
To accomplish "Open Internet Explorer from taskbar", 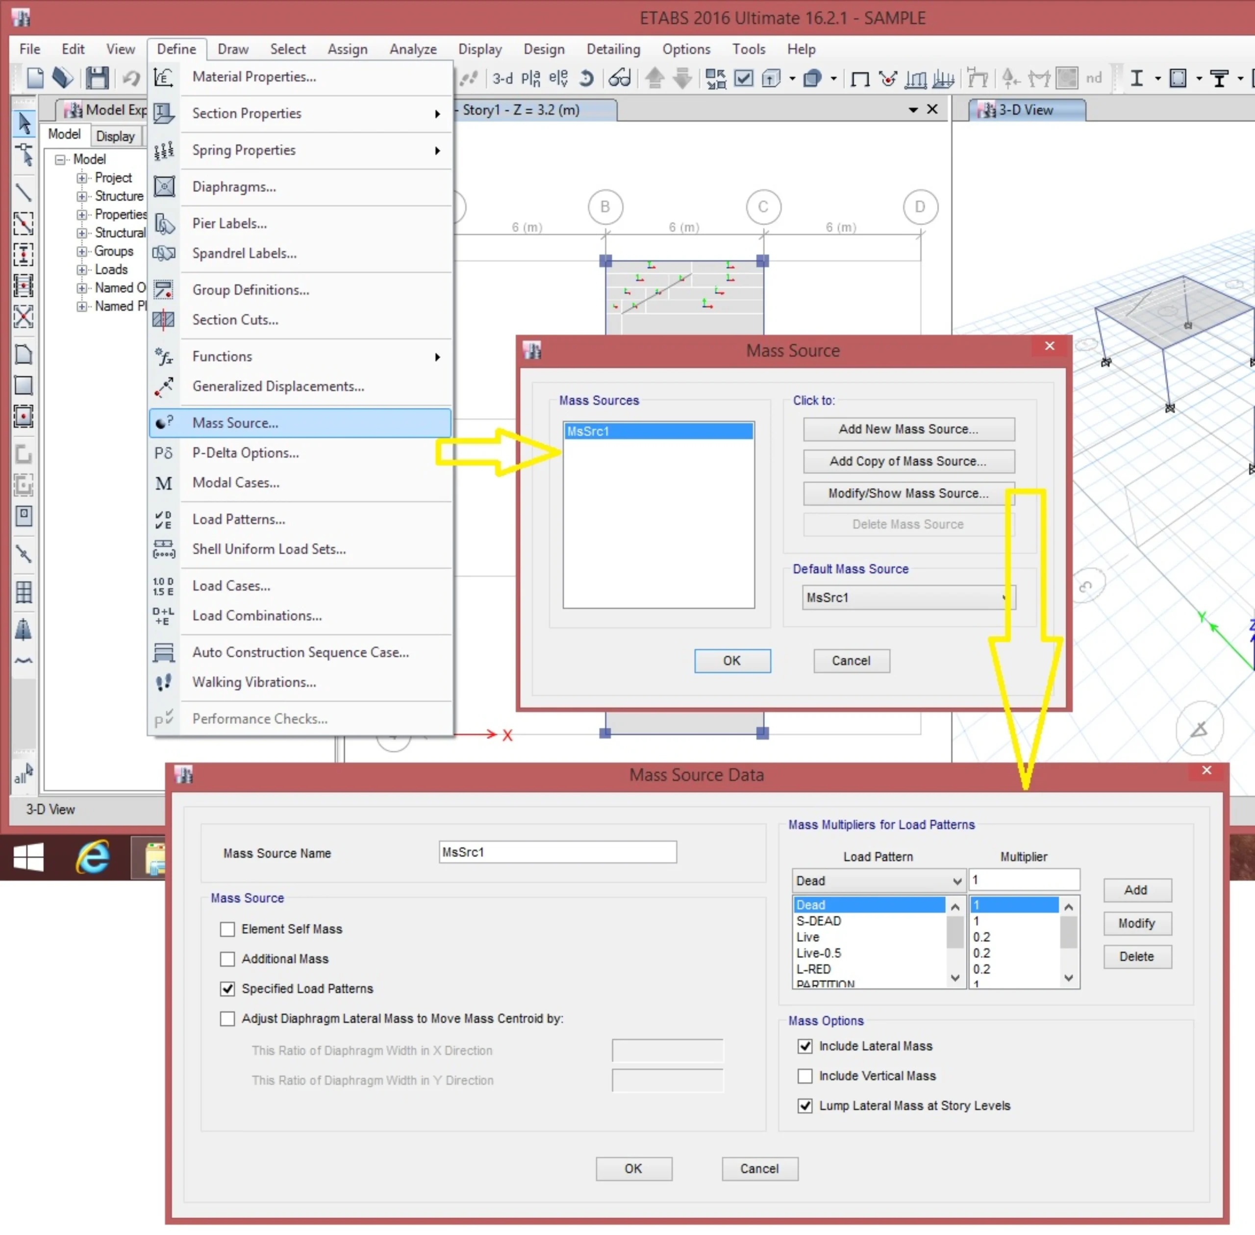I will [x=93, y=857].
